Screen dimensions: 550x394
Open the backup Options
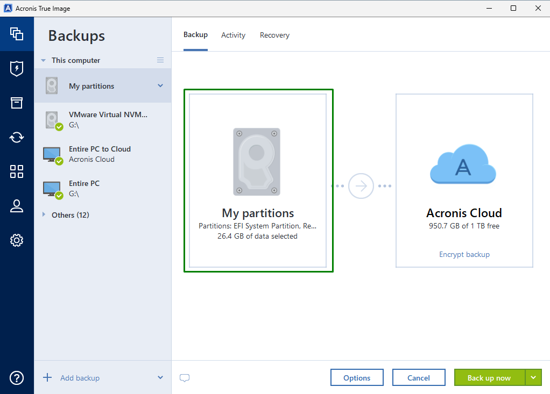tap(357, 377)
